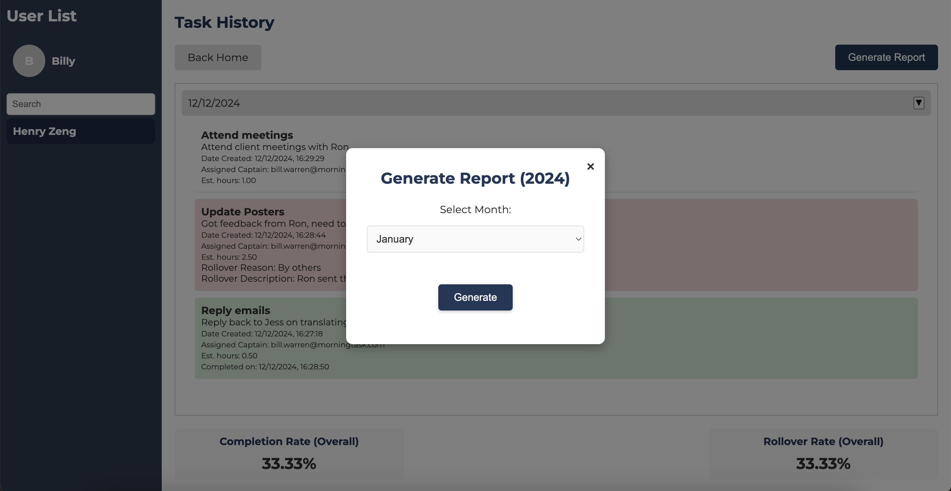
Task: Open the January month dropdown
Action: (x=475, y=239)
